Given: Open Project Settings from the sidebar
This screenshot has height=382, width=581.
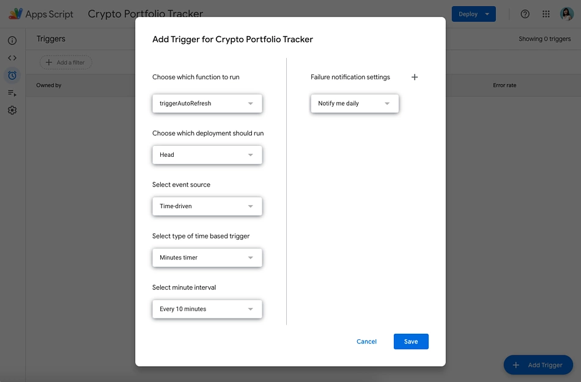Looking at the screenshot, I should click(12, 110).
